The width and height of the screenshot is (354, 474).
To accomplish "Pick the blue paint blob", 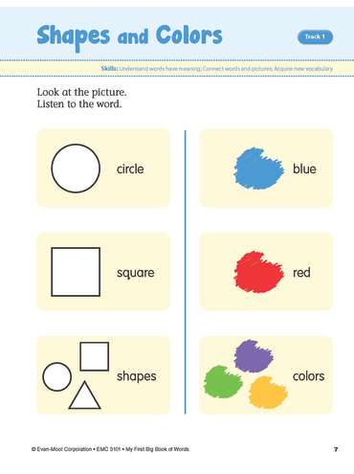I will coord(258,169).
